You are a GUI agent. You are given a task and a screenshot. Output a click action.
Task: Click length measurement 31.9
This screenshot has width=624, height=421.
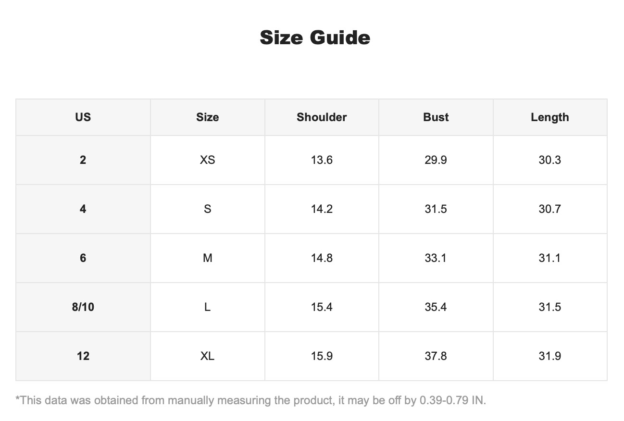550,356
